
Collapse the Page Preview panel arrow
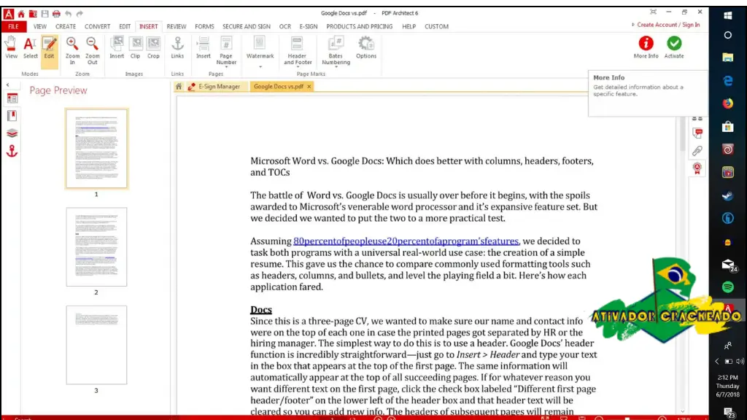click(x=7, y=85)
